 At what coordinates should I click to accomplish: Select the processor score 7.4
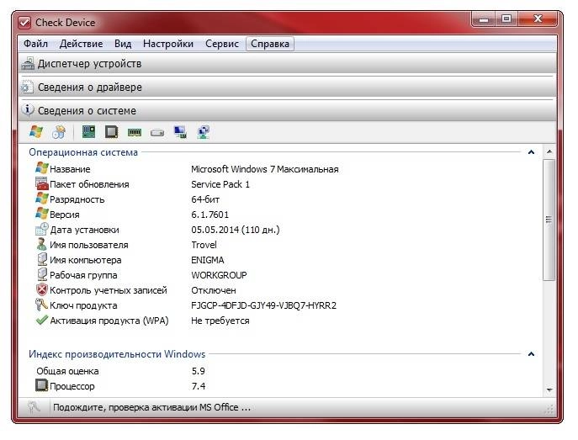coord(199,386)
